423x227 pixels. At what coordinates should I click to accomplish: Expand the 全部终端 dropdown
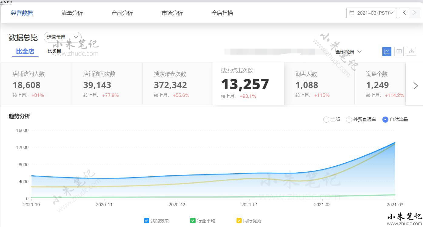(x=348, y=52)
